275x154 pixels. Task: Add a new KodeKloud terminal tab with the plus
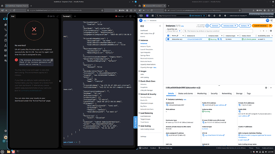click(75, 16)
